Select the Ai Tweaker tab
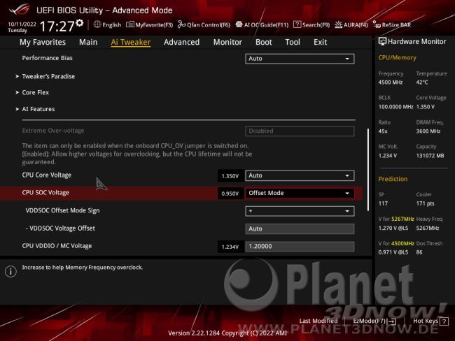Image resolution: width=455 pixels, height=341 pixels. coord(131,43)
